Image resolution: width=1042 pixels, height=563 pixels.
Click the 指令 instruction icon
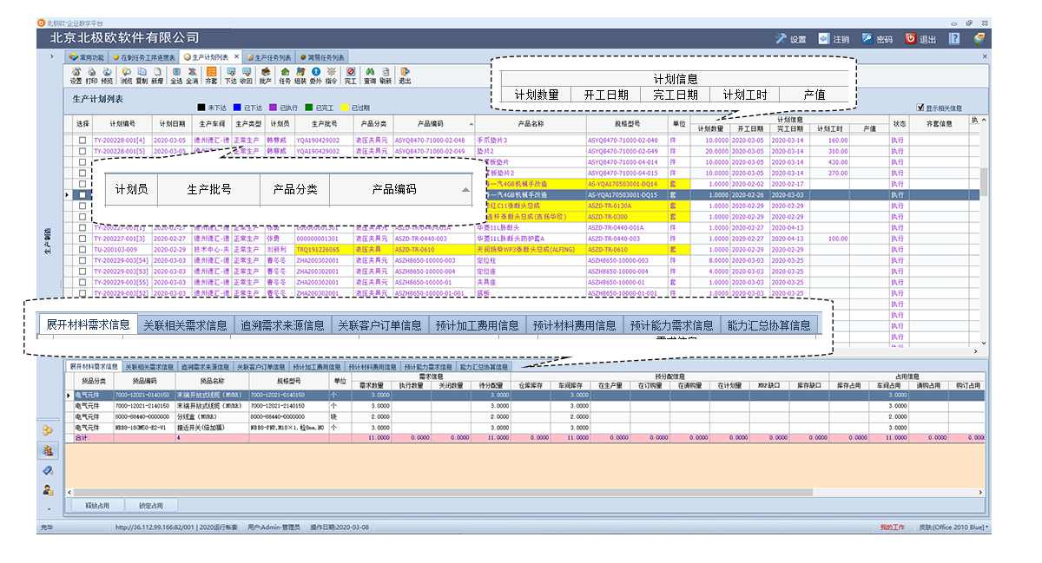click(x=331, y=75)
